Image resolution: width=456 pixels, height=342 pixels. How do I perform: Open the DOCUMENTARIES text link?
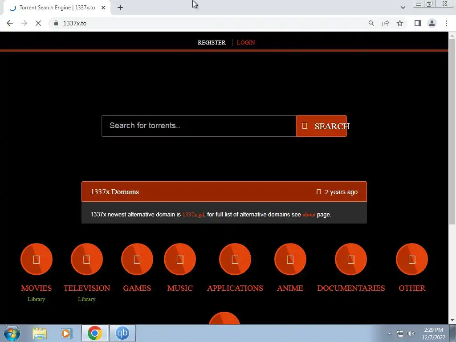[351, 288]
